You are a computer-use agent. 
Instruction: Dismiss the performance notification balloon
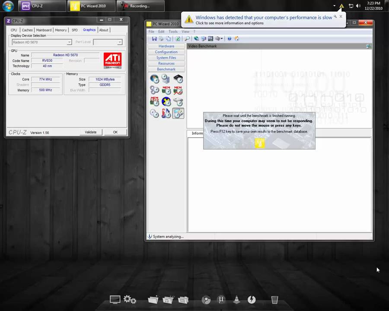click(x=341, y=16)
